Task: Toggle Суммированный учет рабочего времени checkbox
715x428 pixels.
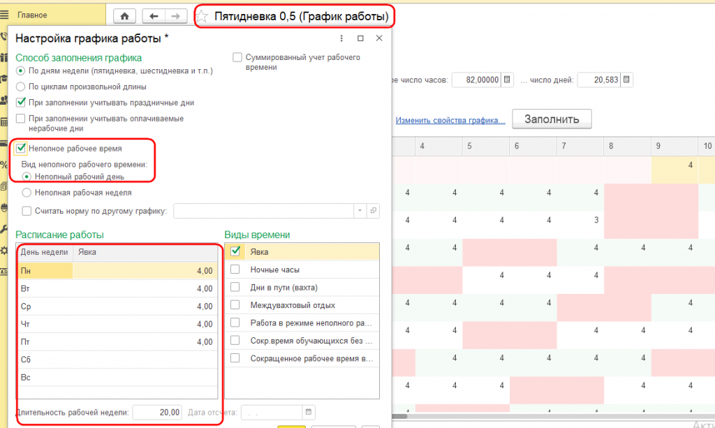Action: (237, 57)
